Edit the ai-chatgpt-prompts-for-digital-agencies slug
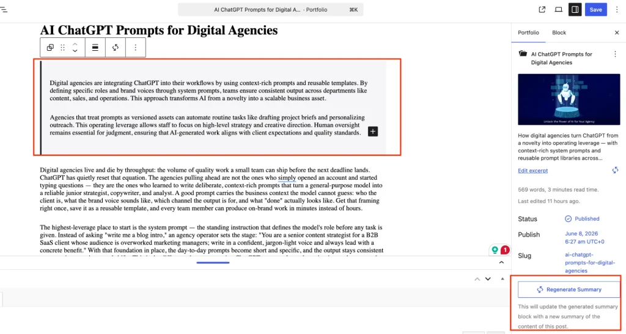Viewport: 626px width, 334px height. [x=590, y=262]
